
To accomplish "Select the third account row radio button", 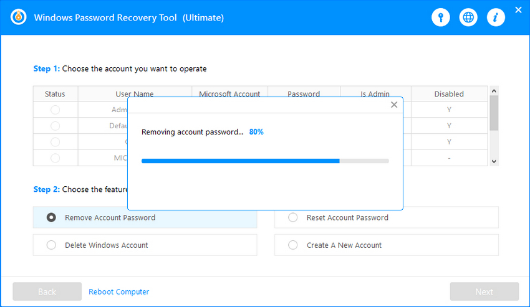I will [55, 142].
